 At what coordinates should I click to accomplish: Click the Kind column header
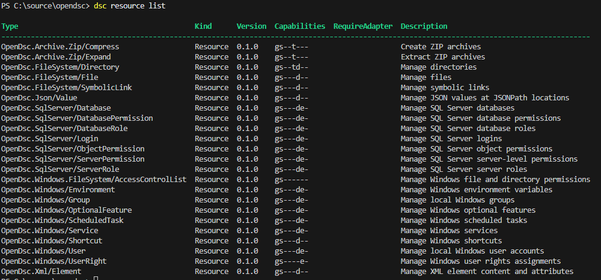(x=203, y=26)
